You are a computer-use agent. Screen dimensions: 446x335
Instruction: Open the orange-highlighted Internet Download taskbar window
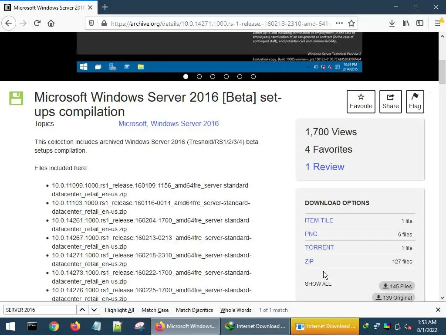[x=325, y=326]
